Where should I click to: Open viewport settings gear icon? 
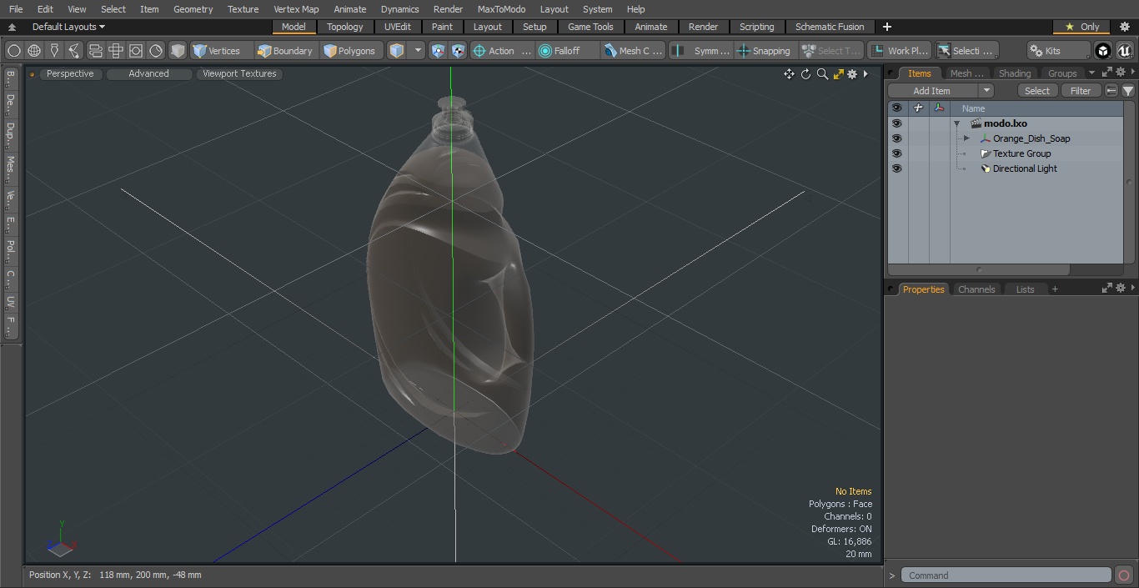click(852, 74)
